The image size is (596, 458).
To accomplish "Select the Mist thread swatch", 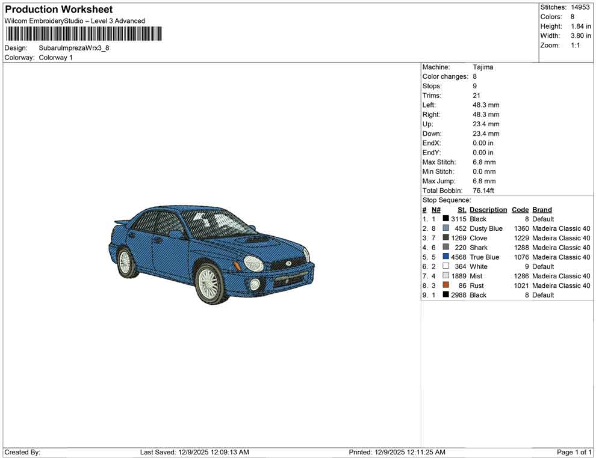I will pyautogui.click(x=445, y=276).
